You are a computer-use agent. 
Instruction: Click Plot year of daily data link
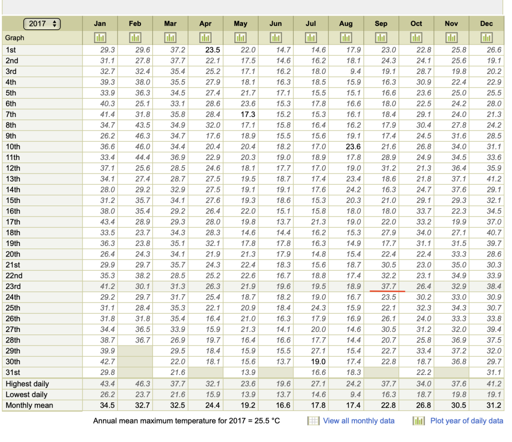pos(466,420)
